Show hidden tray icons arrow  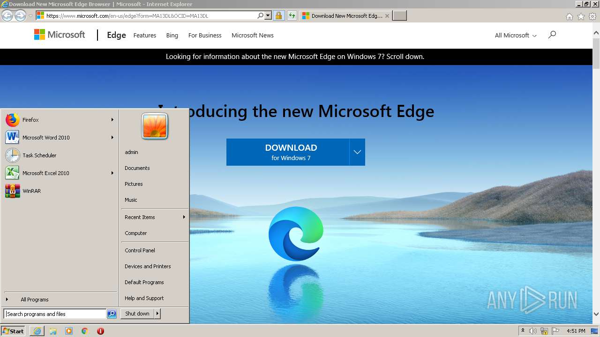pos(523,331)
